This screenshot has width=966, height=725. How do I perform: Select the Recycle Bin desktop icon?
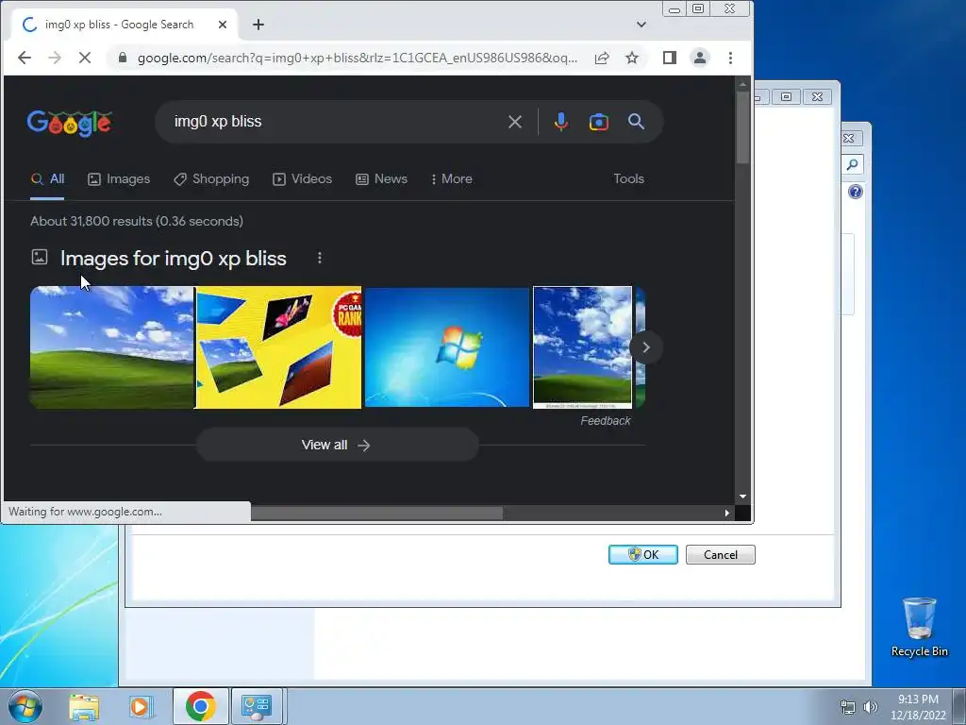click(919, 628)
